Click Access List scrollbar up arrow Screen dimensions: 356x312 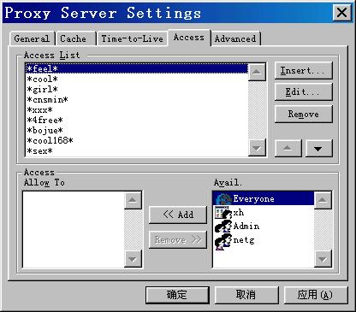pyautogui.click(x=257, y=72)
